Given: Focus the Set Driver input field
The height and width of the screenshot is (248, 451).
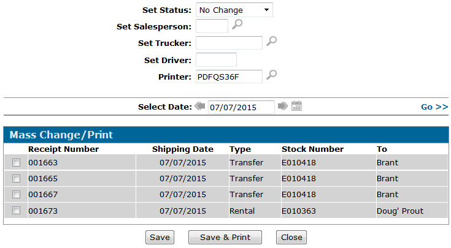Looking at the screenshot, I should (216, 60).
